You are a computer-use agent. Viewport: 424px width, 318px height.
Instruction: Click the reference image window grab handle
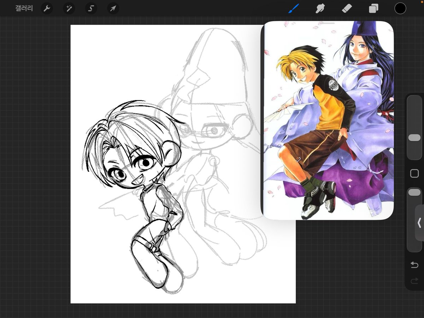pyautogui.click(x=327, y=23)
